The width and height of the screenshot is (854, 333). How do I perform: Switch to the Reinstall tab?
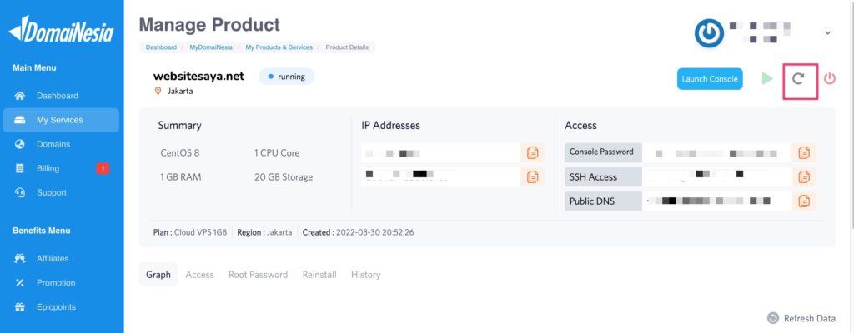(319, 275)
